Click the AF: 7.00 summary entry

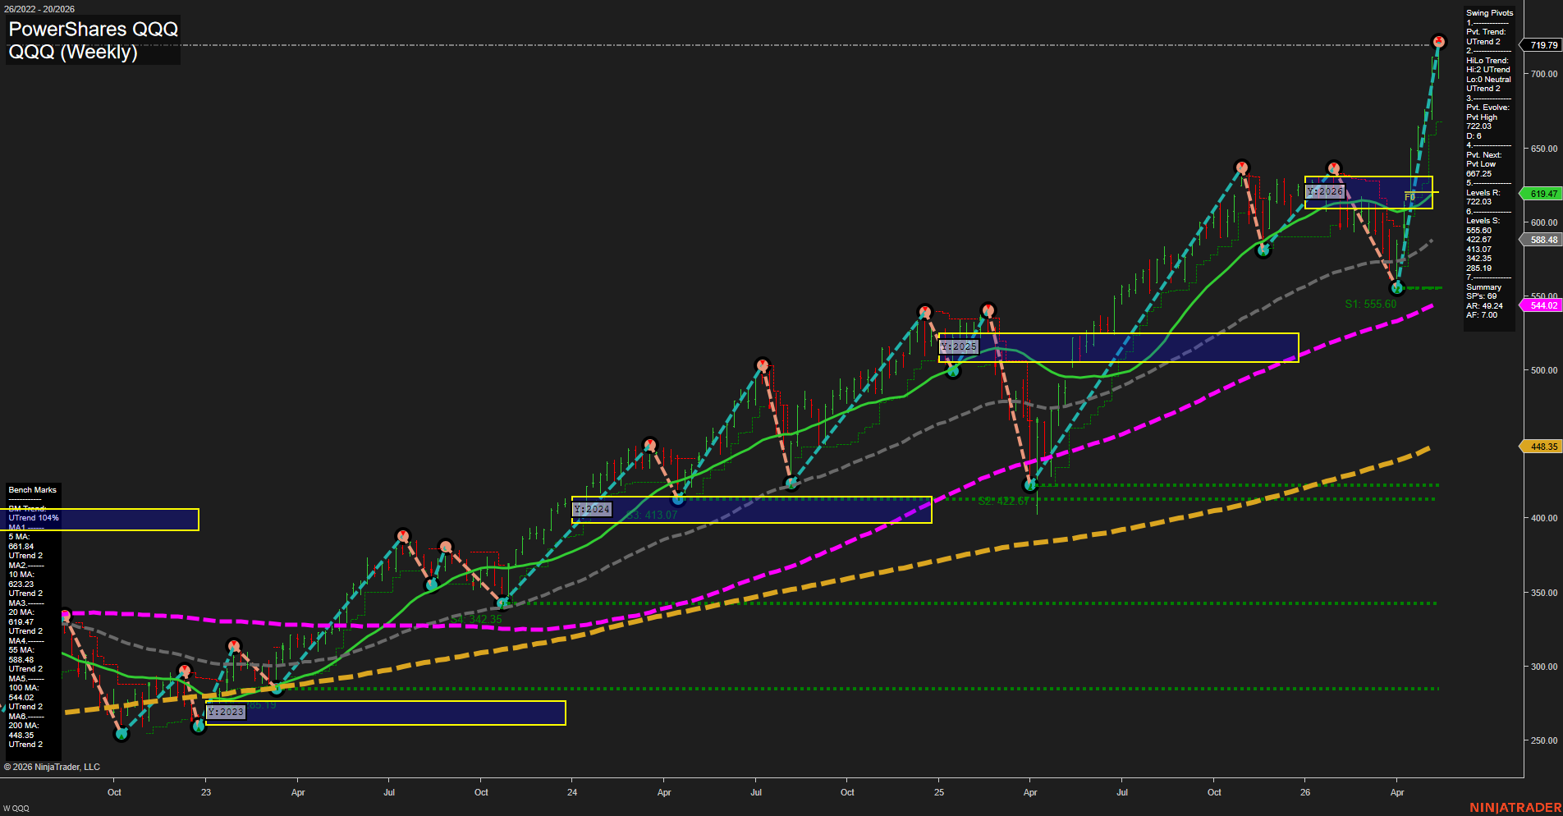coord(1482,315)
